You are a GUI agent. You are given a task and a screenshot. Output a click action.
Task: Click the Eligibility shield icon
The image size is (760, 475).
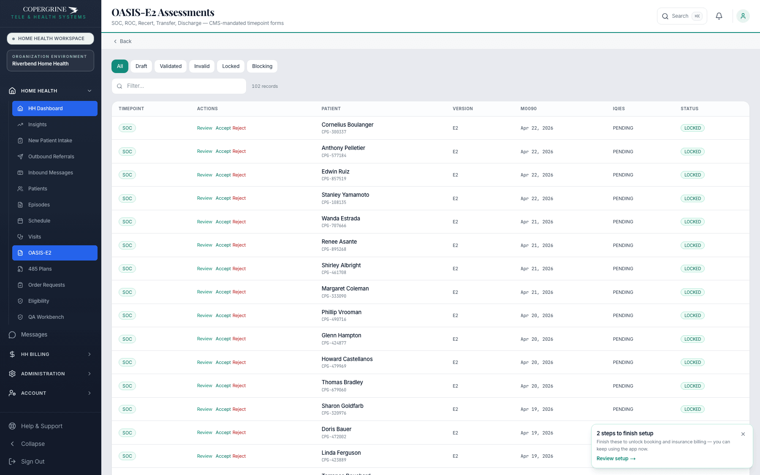(x=20, y=301)
